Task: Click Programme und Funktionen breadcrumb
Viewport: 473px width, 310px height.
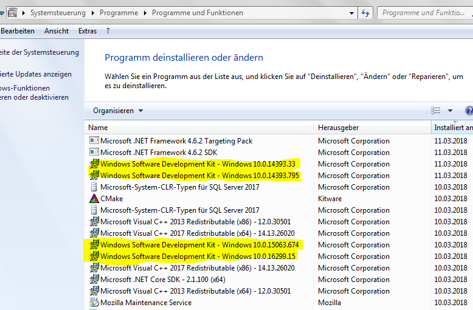Action: coord(197,13)
